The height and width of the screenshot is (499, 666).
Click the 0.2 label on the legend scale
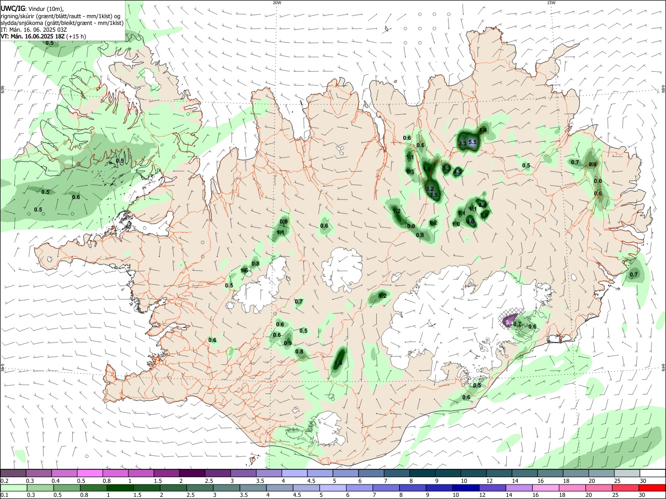pyautogui.click(x=4, y=481)
